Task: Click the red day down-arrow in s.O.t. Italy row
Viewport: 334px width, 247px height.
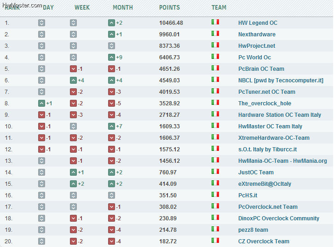Action: pos(41,149)
